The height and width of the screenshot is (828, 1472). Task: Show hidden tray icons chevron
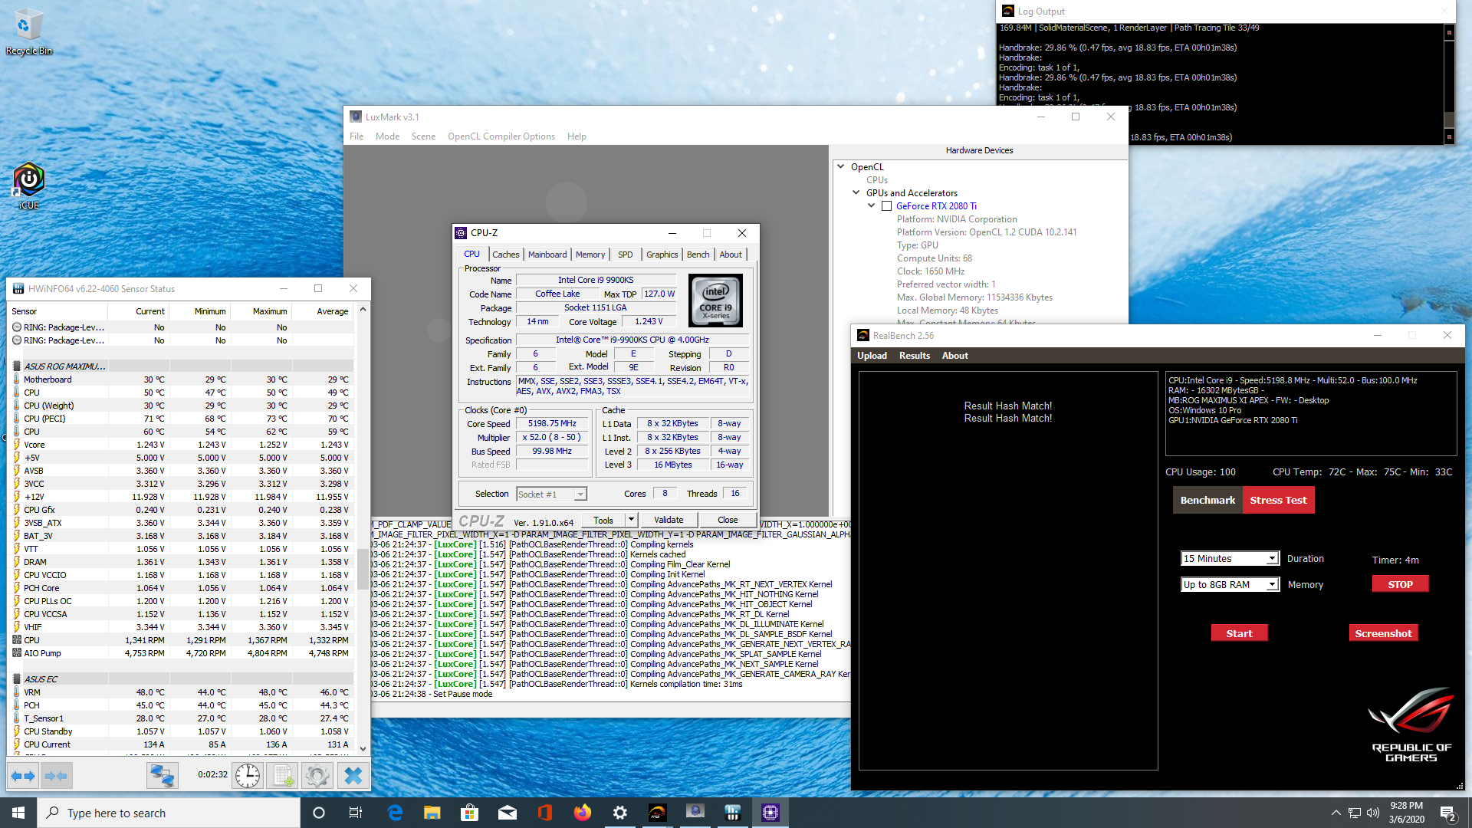(1336, 813)
